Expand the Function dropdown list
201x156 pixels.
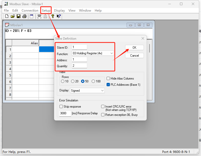111,53
